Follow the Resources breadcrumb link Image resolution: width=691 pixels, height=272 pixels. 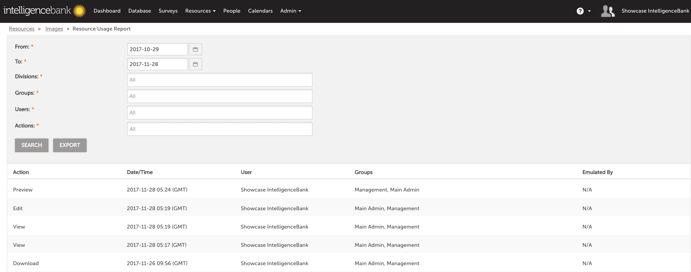point(22,29)
